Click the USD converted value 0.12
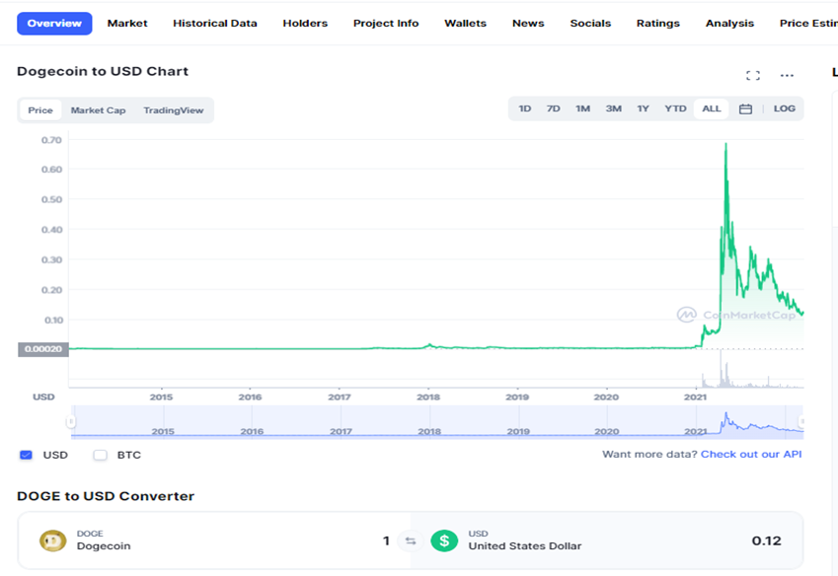The width and height of the screenshot is (838, 576). pos(766,540)
